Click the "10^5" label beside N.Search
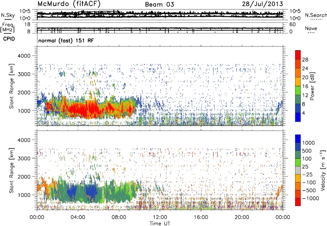The width and height of the screenshot is (327, 226). (295, 11)
